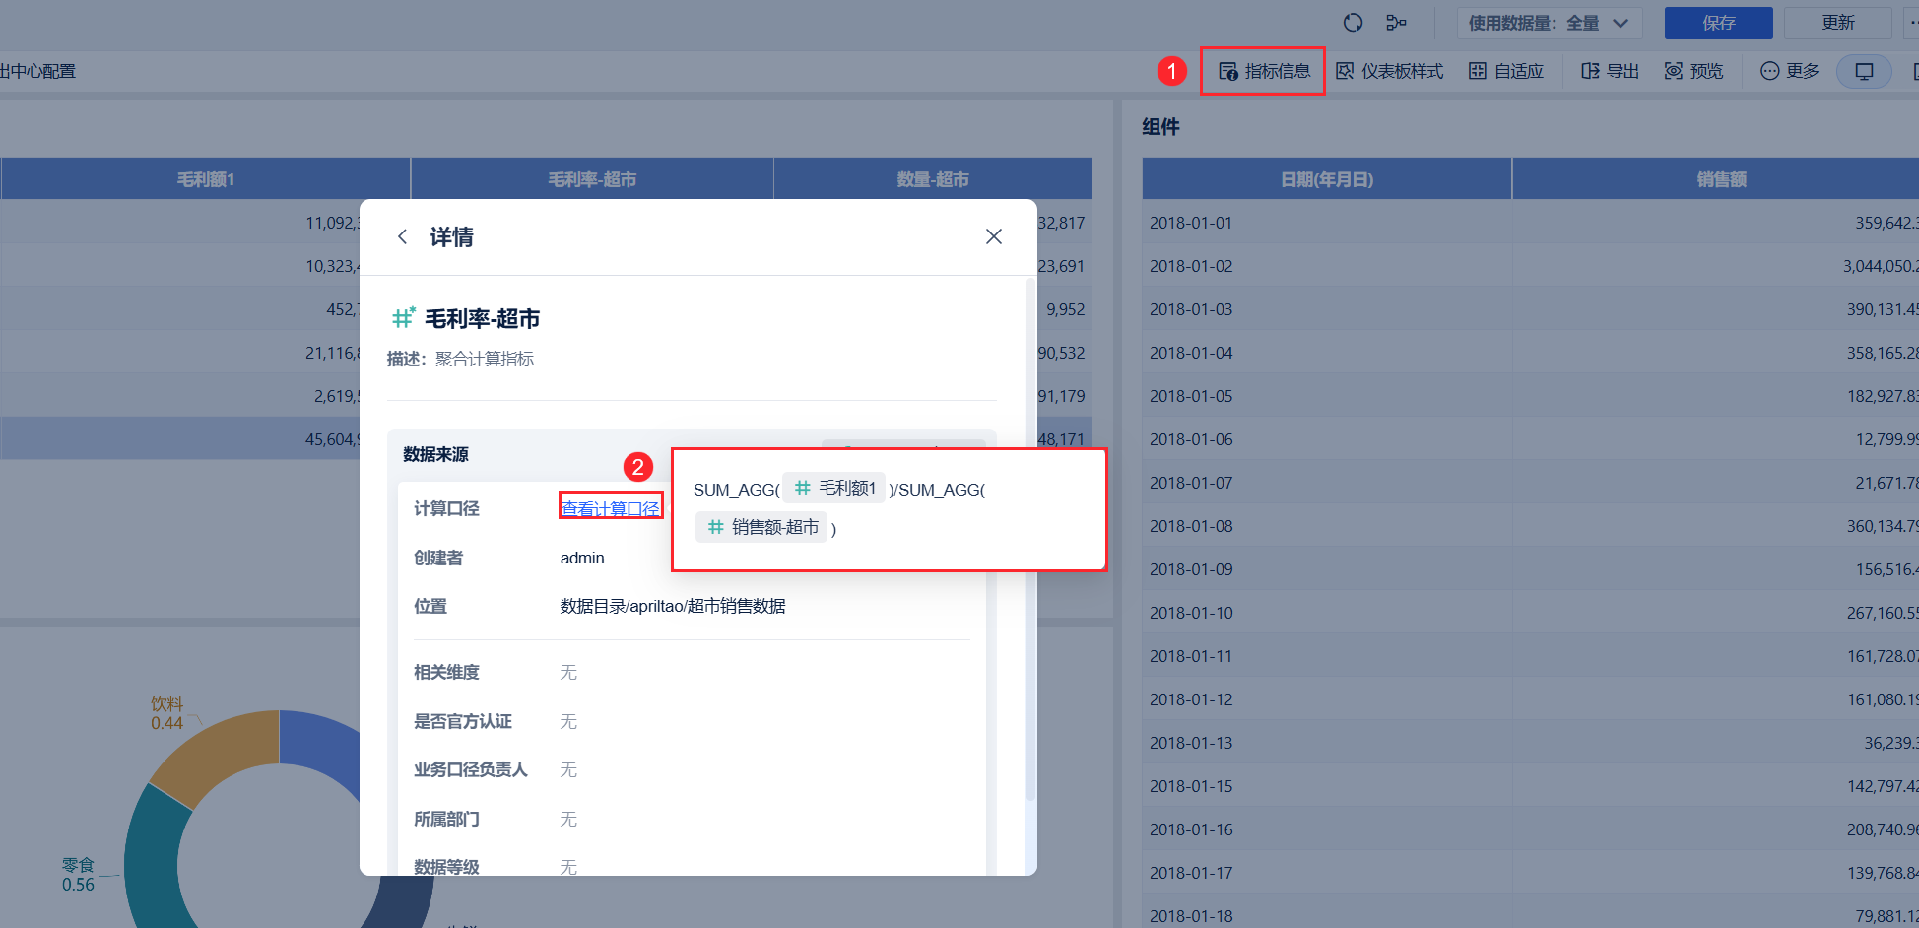1919x928 pixels.
Task: Click the 数量-超市 column header
Action: 933,179
